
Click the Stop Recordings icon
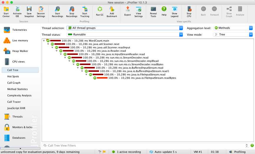pyautogui.click(x=72, y=12)
